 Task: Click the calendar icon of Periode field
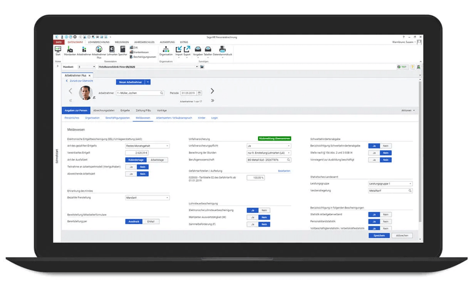pyautogui.click(x=200, y=93)
